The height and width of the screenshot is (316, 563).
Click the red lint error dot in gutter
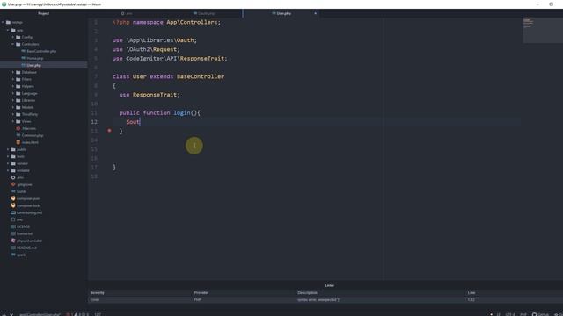coord(109,131)
